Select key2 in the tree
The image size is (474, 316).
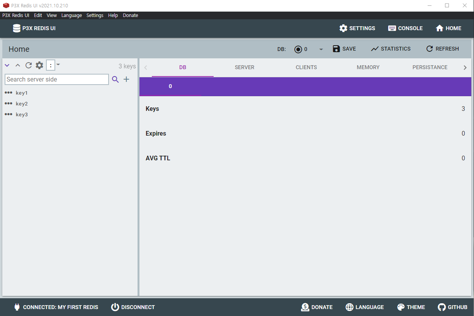click(x=22, y=104)
